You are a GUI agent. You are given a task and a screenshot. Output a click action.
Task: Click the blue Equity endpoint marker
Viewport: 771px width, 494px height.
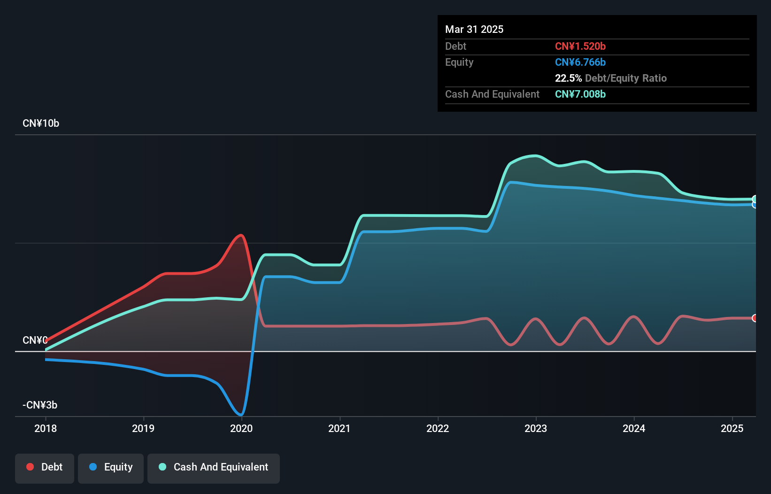755,205
